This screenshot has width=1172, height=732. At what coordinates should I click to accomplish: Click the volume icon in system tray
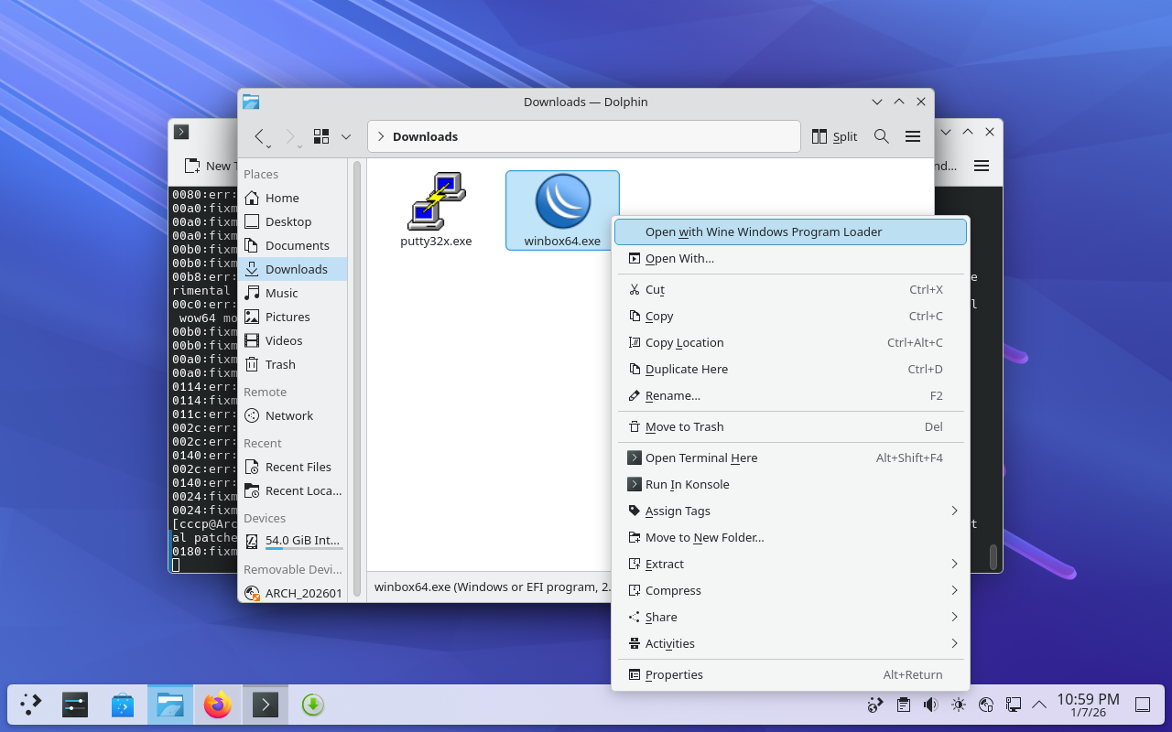pyautogui.click(x=931, y=705)
